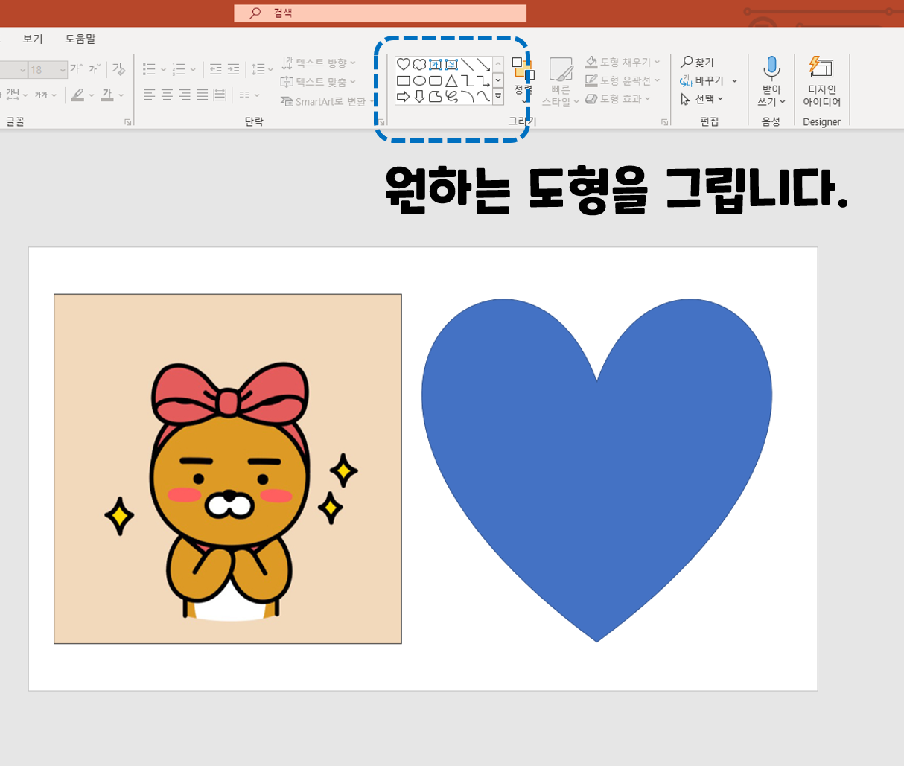Decrease font size with the smaller 가 icon
Viewport: 904px width, 766px height.
click(x=95, y=69)
